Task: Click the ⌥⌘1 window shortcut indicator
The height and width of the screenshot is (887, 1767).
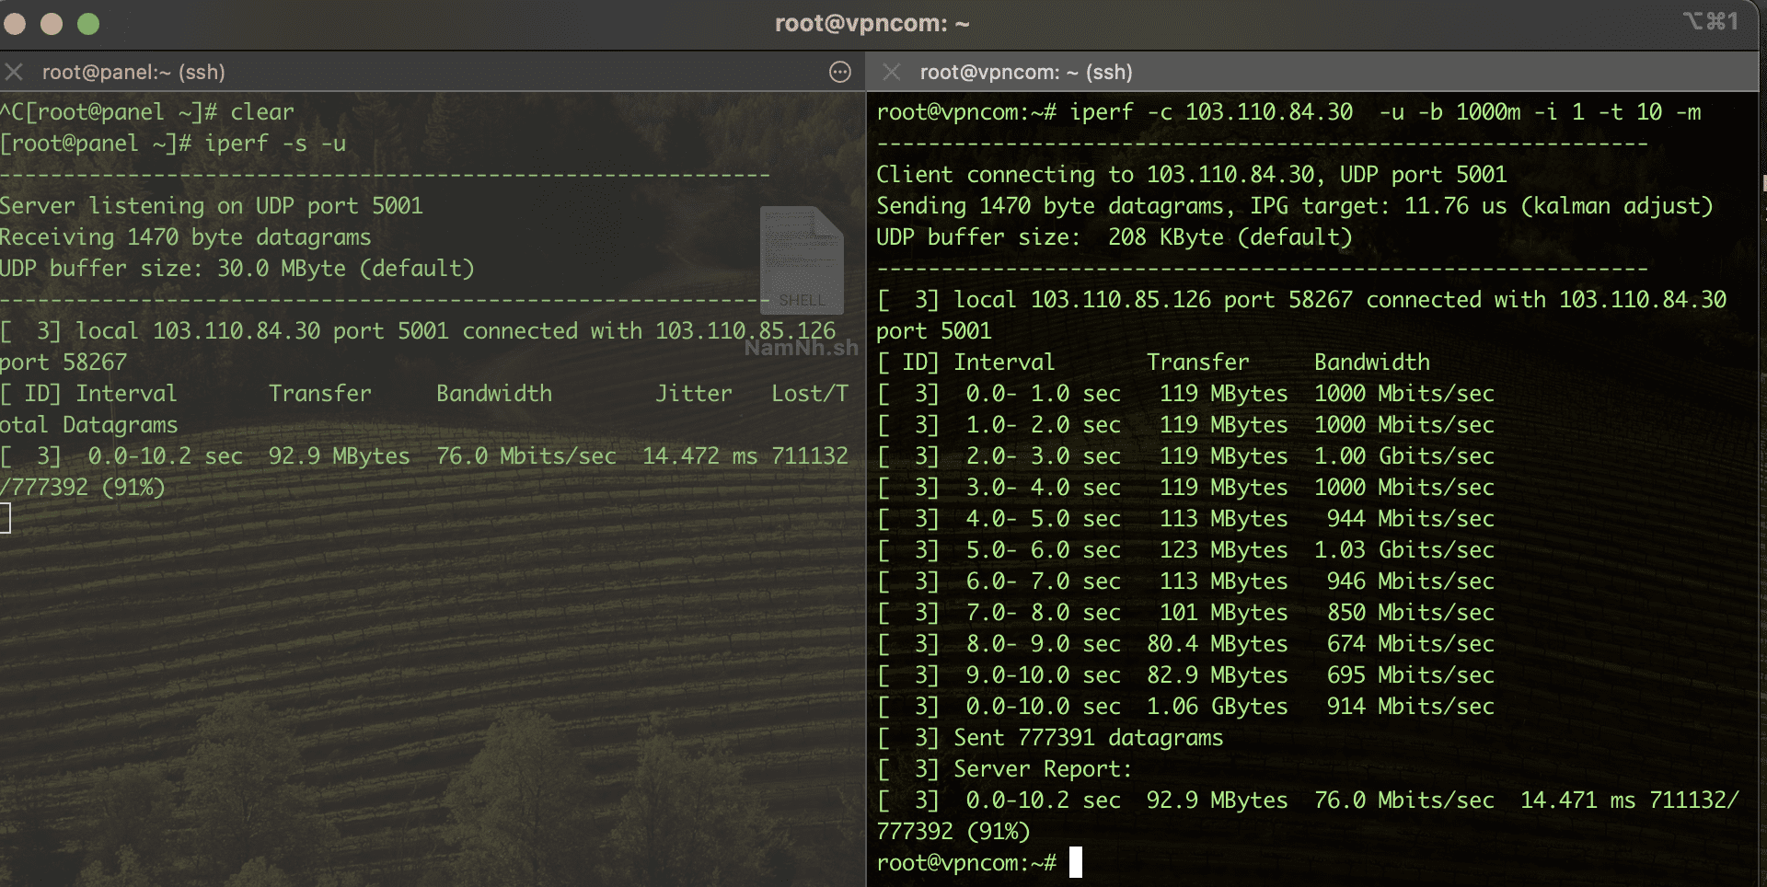Action: tap(1710, 21)
